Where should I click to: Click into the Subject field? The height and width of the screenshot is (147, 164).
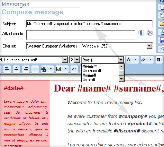[x=89, y=24]
